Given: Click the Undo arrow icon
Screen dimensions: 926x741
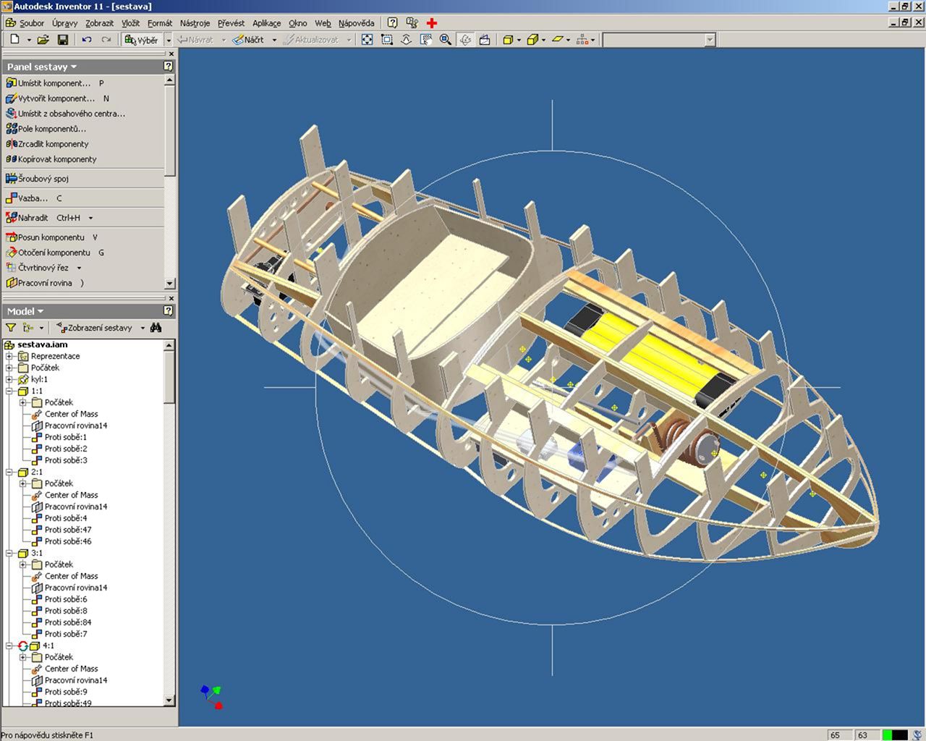Looking at the screenshot, I should click(87, 40).
